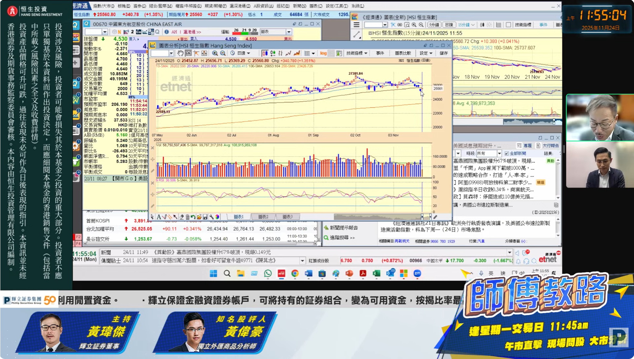Click the 進階搜尋 link
The width and height of the screenshot is (634, 359).
[x=342, y=238]
